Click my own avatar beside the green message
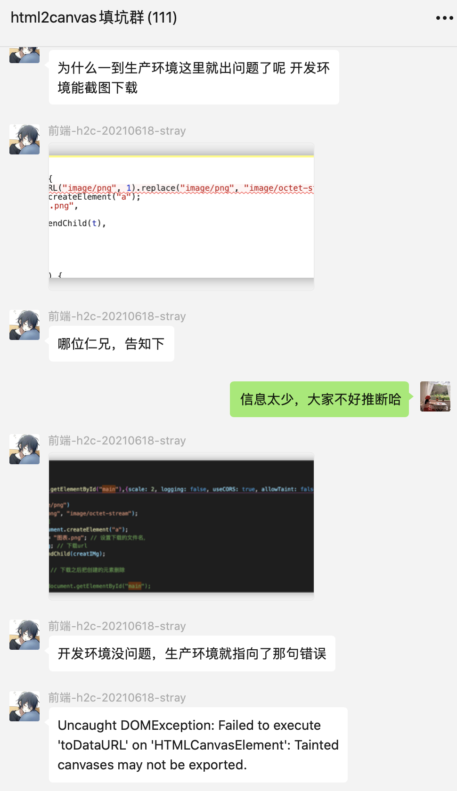This screenshot has width=457, height=791. [x=435, y=396]
